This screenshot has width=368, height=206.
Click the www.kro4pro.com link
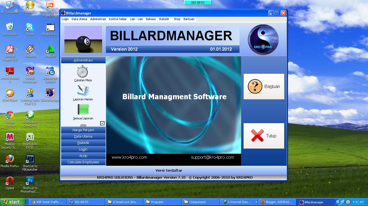coord(129,157)
